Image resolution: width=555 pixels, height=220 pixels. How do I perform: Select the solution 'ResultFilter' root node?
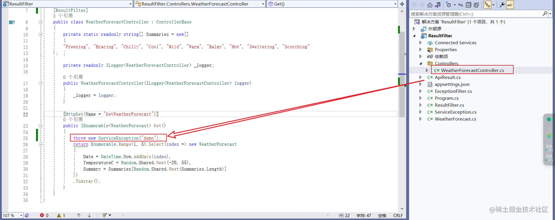click(463, 22)
